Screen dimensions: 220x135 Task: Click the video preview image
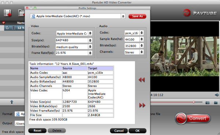click(184, 56)
